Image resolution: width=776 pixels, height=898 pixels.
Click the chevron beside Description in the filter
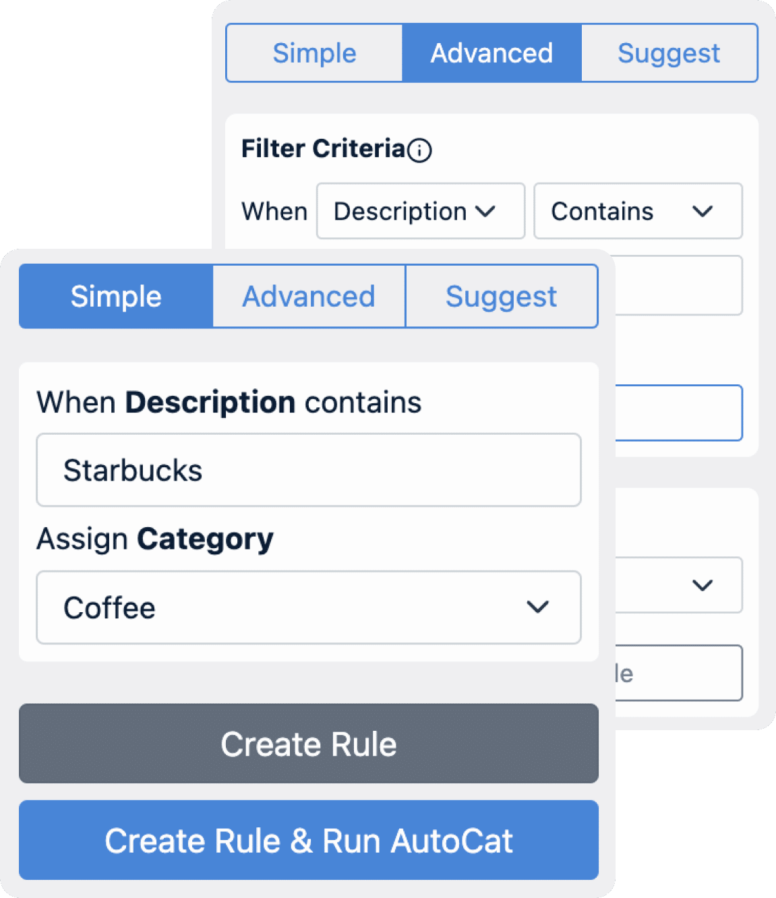(485, 212)
